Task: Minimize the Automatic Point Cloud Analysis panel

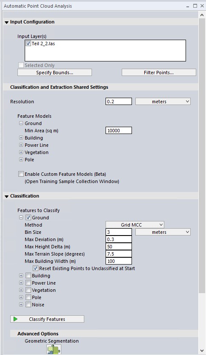Action: pyautogui.click(x=188, y=6)
